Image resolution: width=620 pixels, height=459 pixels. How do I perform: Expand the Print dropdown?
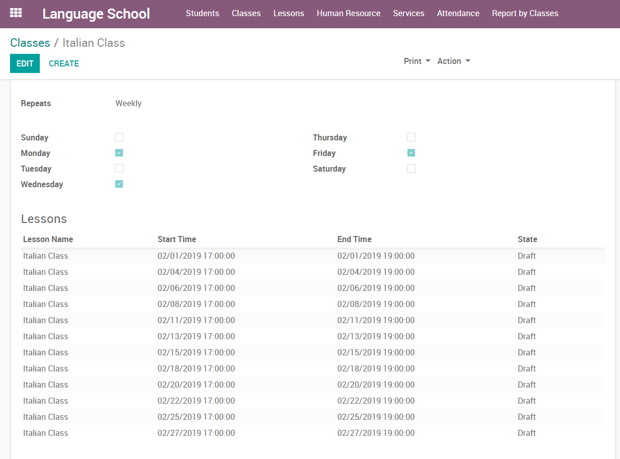click(417, 61)
